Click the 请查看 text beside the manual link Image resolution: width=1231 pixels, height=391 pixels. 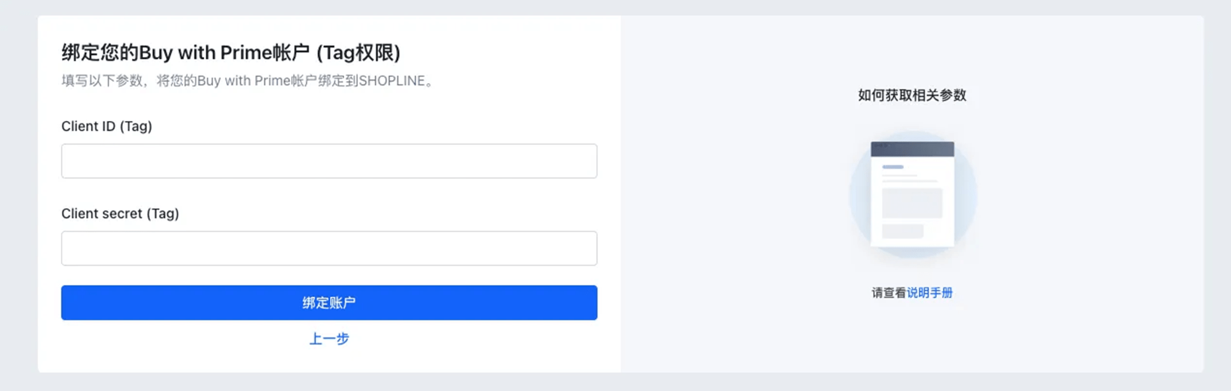(x=889, y=293)
